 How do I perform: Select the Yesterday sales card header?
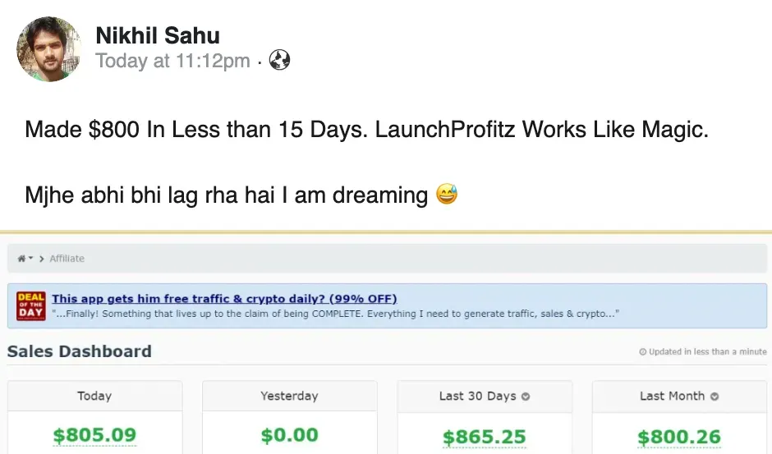pos(289,396)
